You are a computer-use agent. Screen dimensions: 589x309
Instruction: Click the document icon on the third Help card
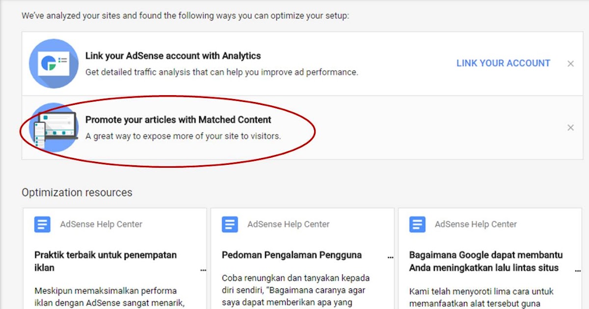pyautogui.click(x=417, y=224)
